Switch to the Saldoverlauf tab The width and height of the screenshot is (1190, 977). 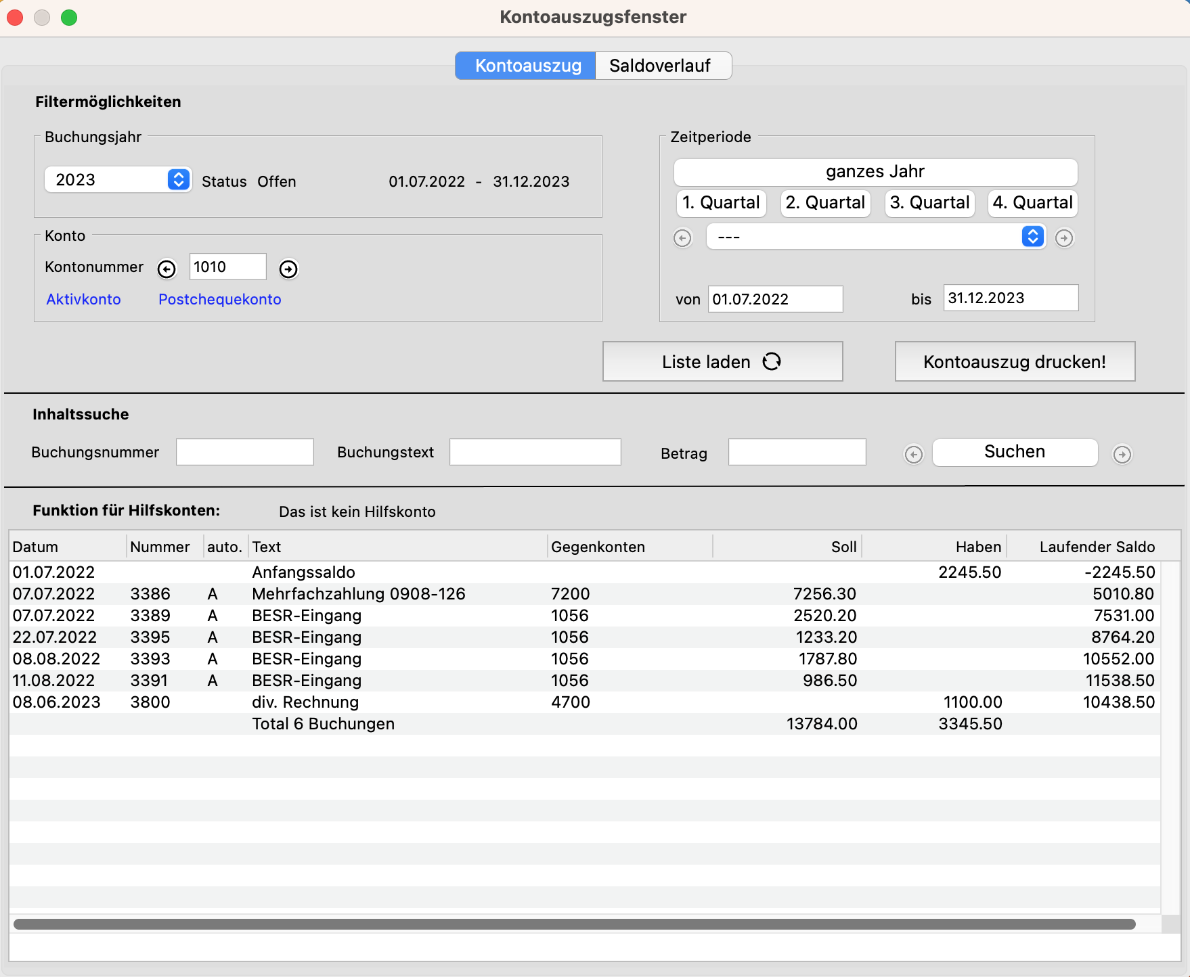[660, 66]
